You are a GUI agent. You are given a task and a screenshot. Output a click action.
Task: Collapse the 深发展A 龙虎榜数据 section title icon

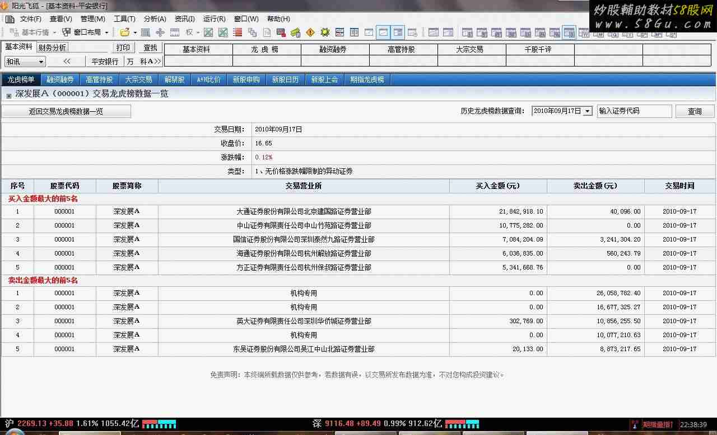pyautogui.click(x=9, y=95)
